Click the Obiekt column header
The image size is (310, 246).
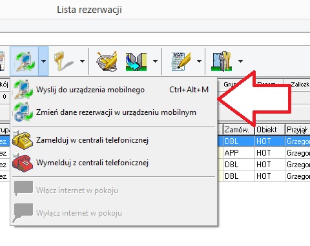270,130
